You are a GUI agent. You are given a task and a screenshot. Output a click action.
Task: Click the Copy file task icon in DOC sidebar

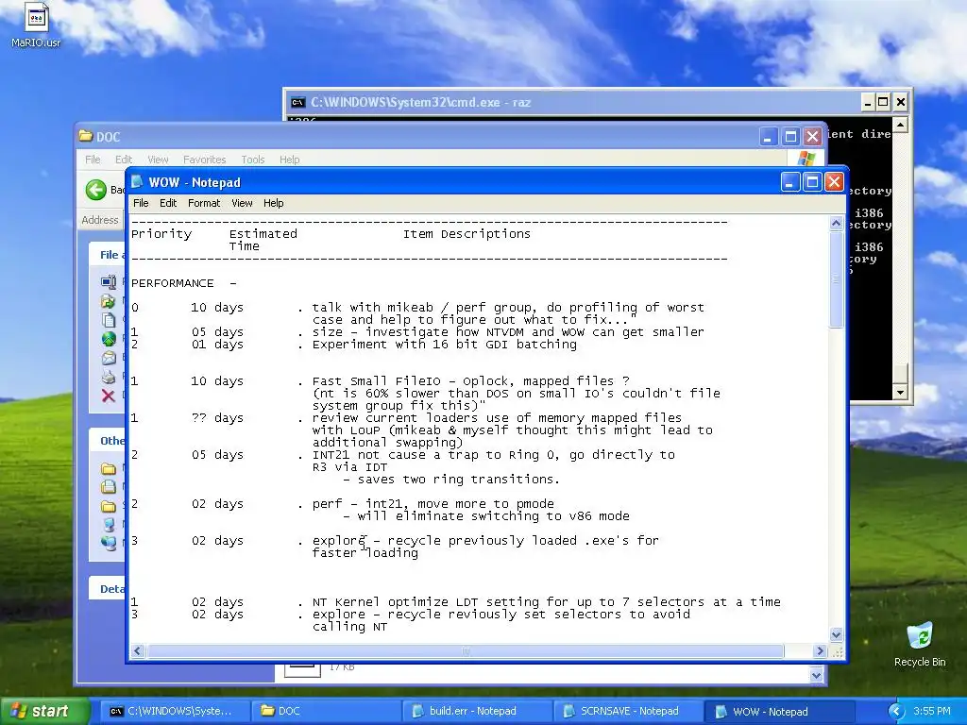point(109,320)
